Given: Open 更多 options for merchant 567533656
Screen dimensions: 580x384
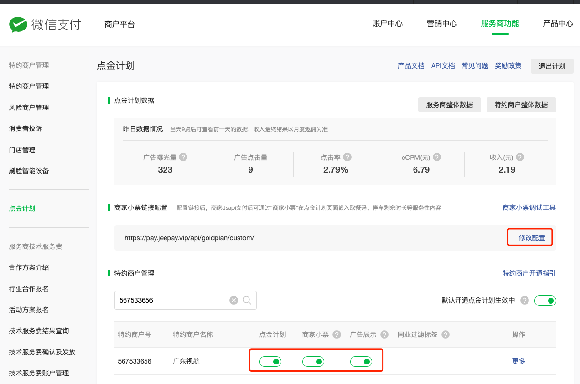Looking at the screenshot, I should click(x=518, y=361).
